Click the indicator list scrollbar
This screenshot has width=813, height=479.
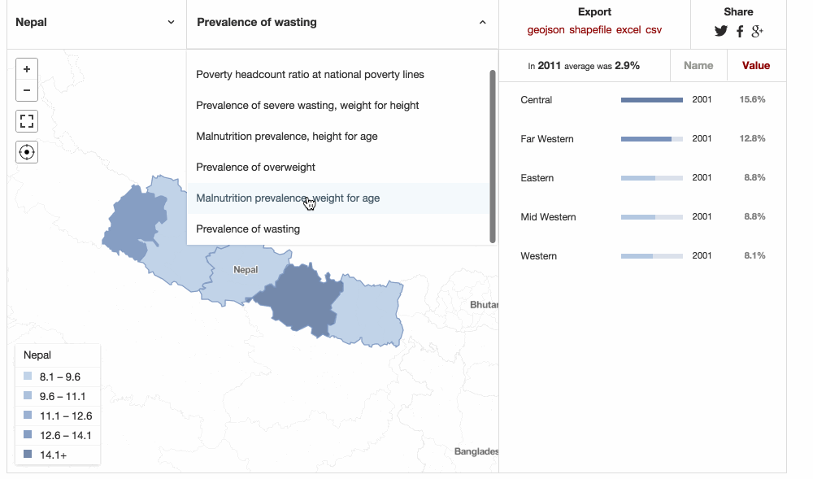pos(493,157)
